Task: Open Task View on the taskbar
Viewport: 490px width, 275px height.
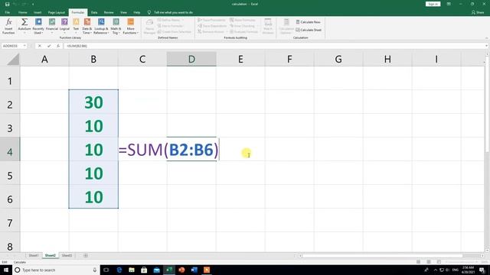Action: pos(106,270)
